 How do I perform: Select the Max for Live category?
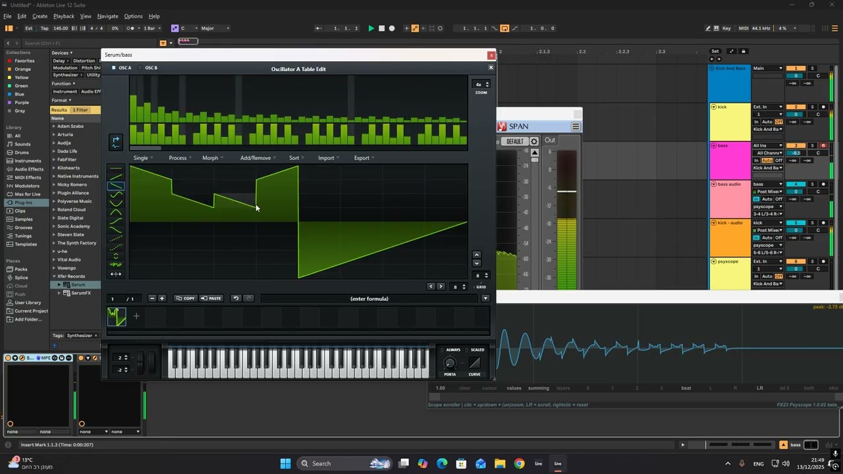click(27, 194)
